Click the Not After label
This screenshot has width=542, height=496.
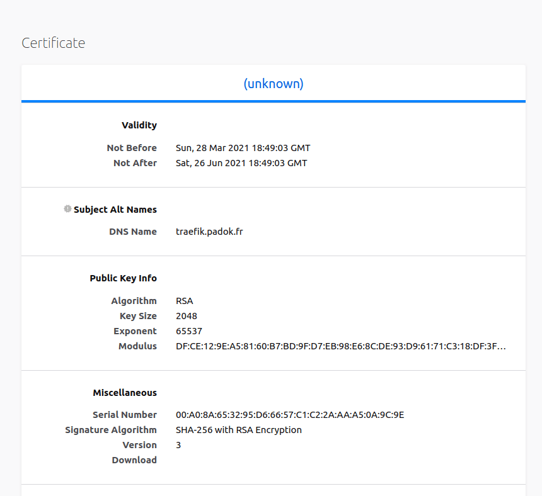135,163
